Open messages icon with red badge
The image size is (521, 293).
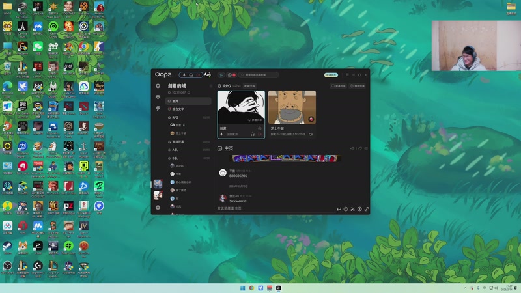pyautogui.click(x=231, y=75)
